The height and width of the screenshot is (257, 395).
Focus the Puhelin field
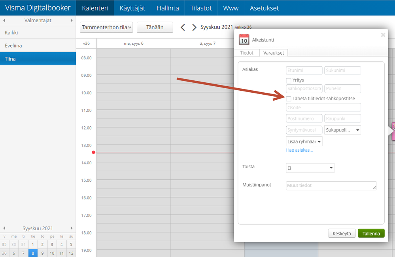(x=342, y=89)
